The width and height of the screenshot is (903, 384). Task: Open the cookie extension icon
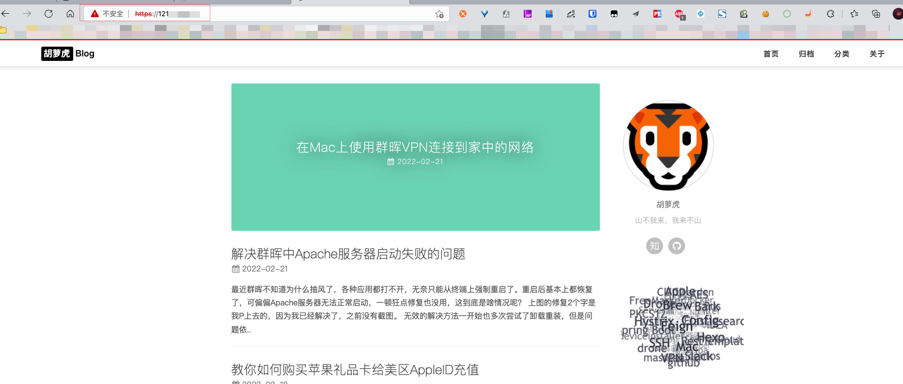765,14
